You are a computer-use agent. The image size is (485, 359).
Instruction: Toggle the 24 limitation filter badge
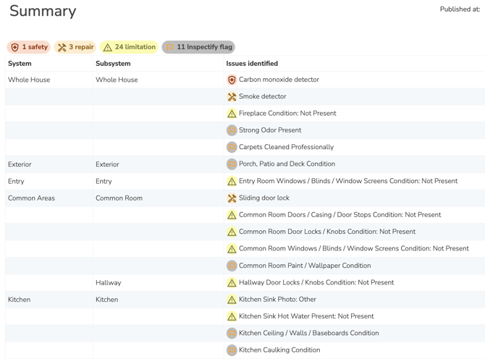click(x=129, y=47)
